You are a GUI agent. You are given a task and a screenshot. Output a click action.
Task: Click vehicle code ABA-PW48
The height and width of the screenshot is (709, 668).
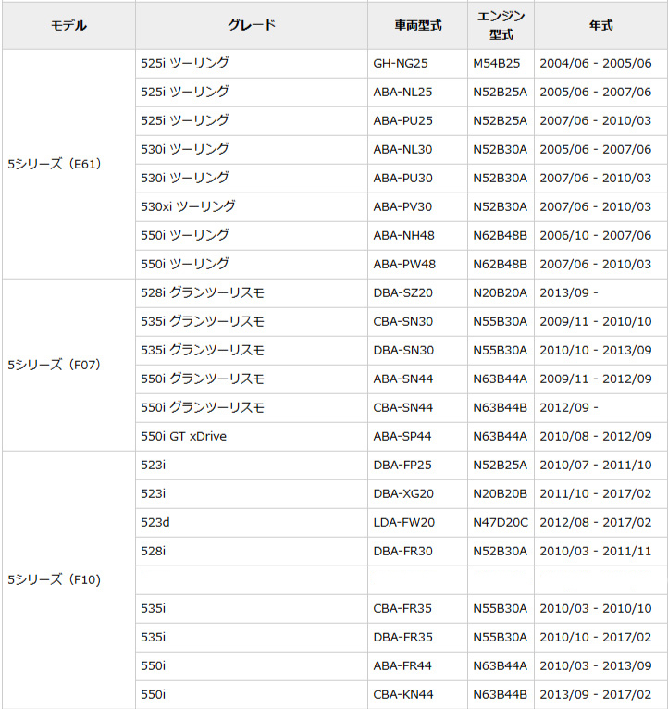(x=404, y=264)
